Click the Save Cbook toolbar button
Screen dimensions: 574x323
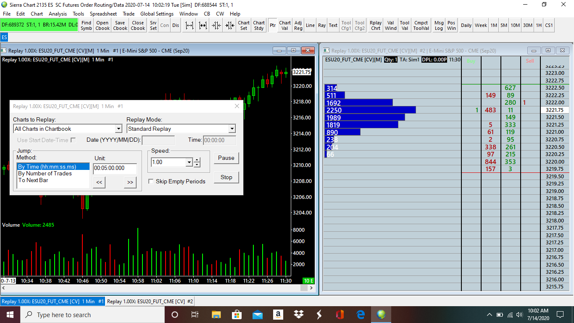tap(120, 25)
